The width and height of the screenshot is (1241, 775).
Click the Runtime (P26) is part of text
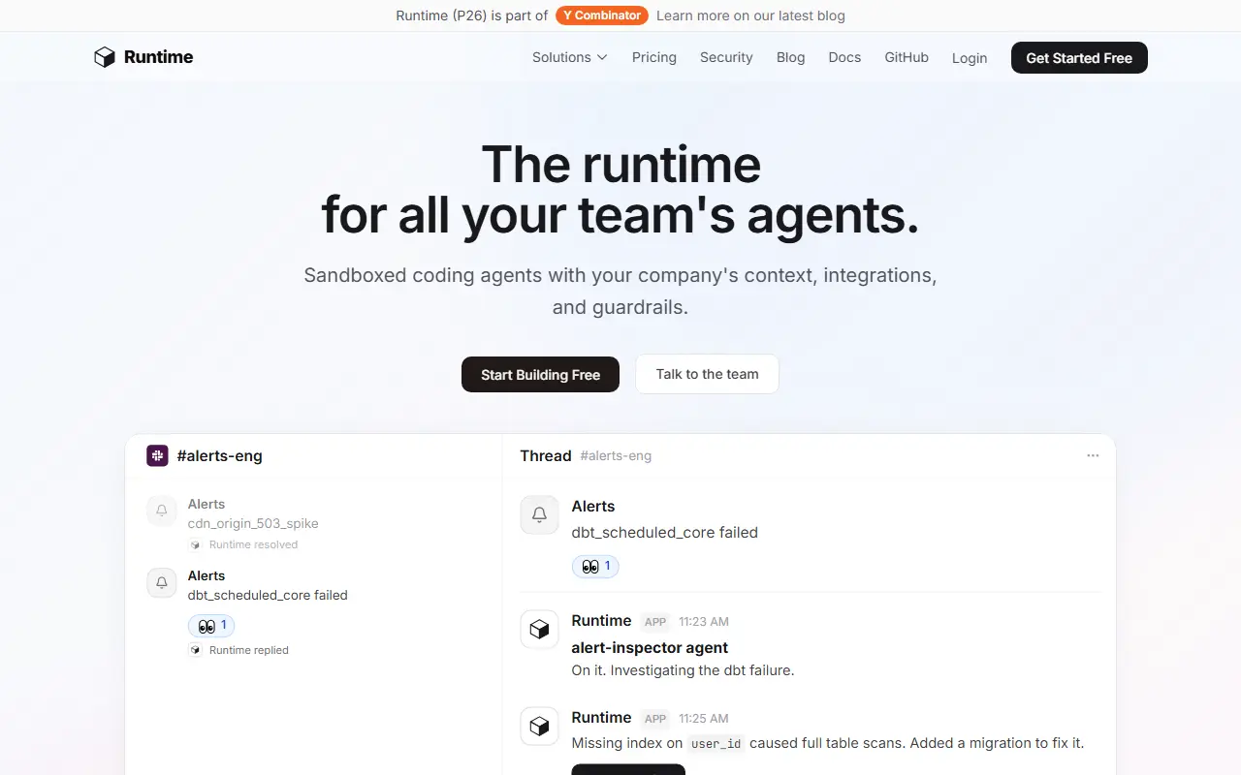coord(472,15)
